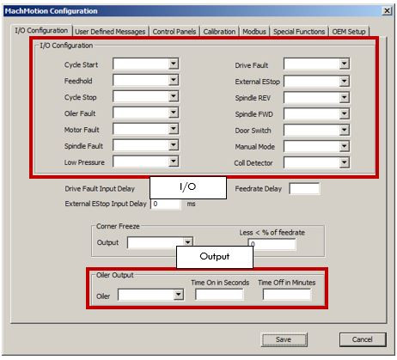Screen dimensions: 397x360
Task: Open the Drive Fault dropdown
Action: coord(316,64)
